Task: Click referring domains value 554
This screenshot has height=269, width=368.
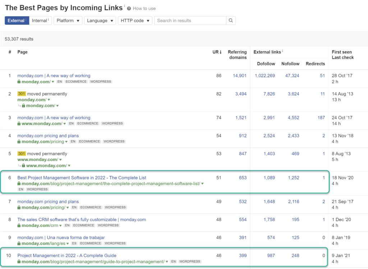Action: [x=243, y=219]
